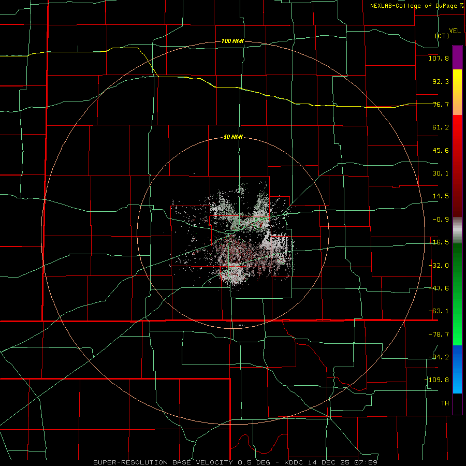The height and width of the screenshot is (466, 466).
Task: Click the [KT] units label
Action: coord(442,36)
